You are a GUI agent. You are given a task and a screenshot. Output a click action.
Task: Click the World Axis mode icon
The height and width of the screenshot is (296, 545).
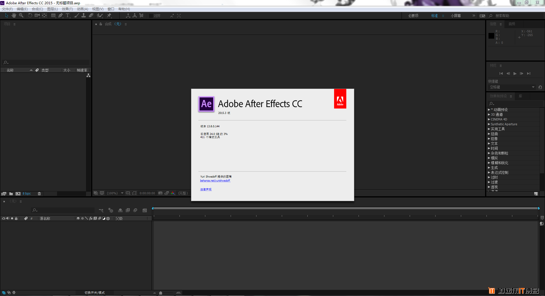pos(135,16)
